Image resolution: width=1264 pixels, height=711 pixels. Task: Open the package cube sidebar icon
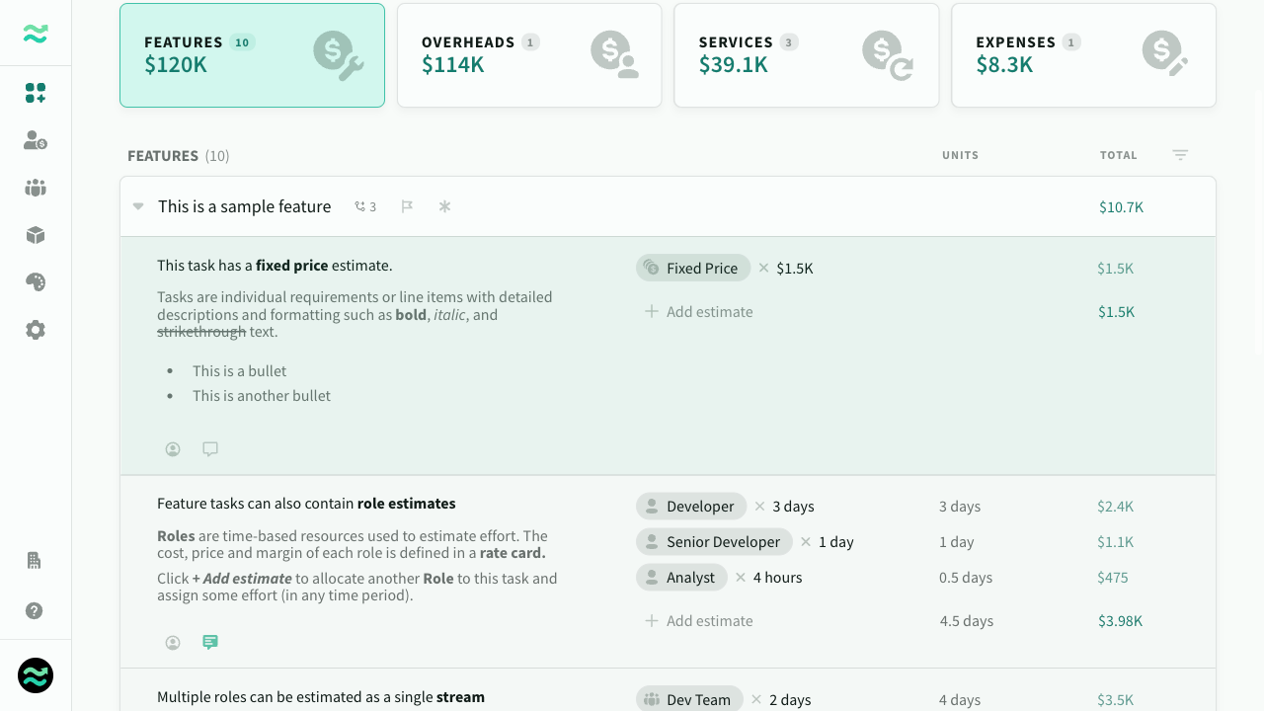(x=36, y=235)
